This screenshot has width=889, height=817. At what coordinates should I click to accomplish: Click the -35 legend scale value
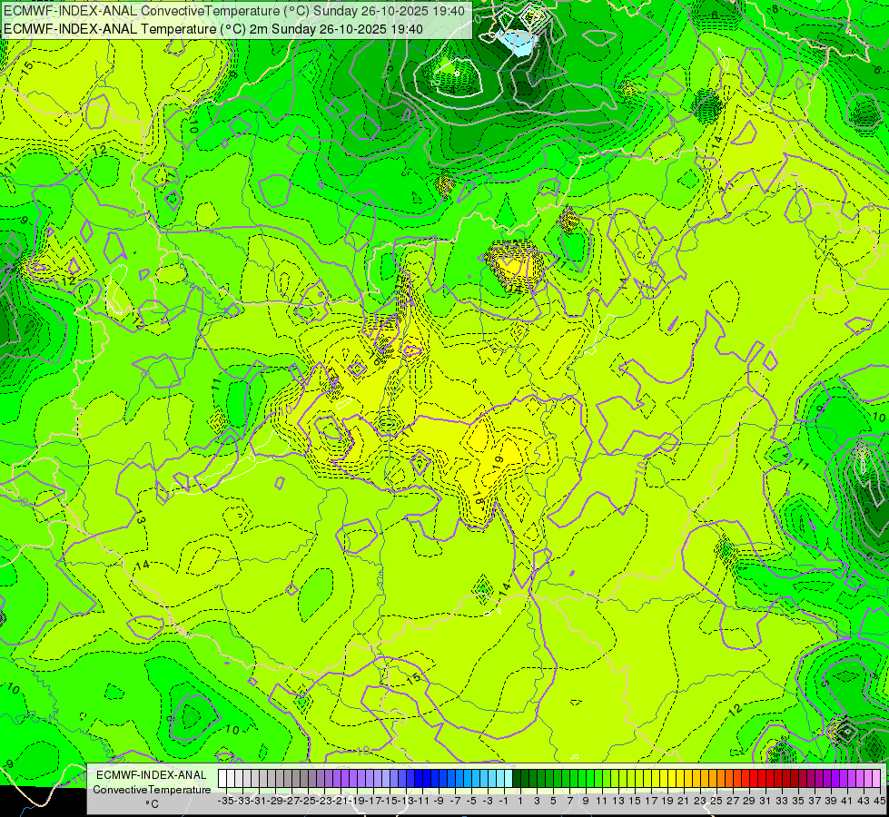point(225,801)
